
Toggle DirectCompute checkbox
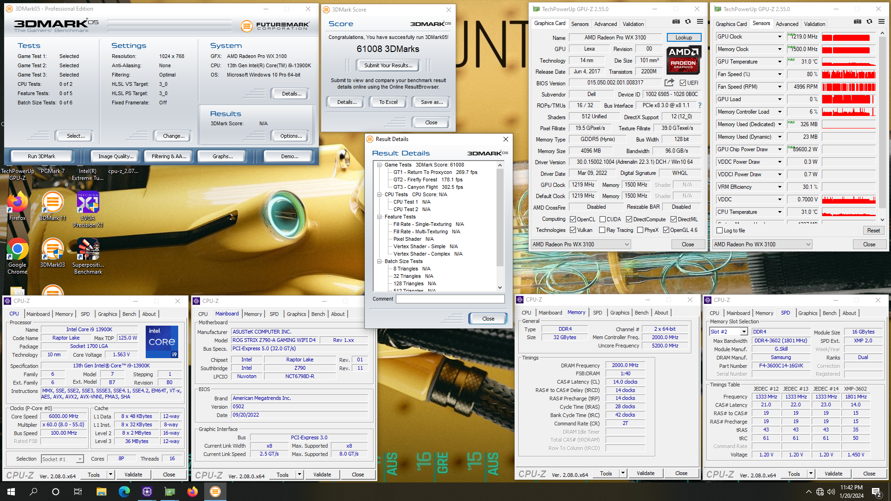[629, 219]
